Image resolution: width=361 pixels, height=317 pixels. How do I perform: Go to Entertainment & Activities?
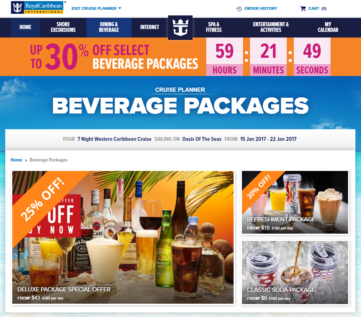click(271, 27)
